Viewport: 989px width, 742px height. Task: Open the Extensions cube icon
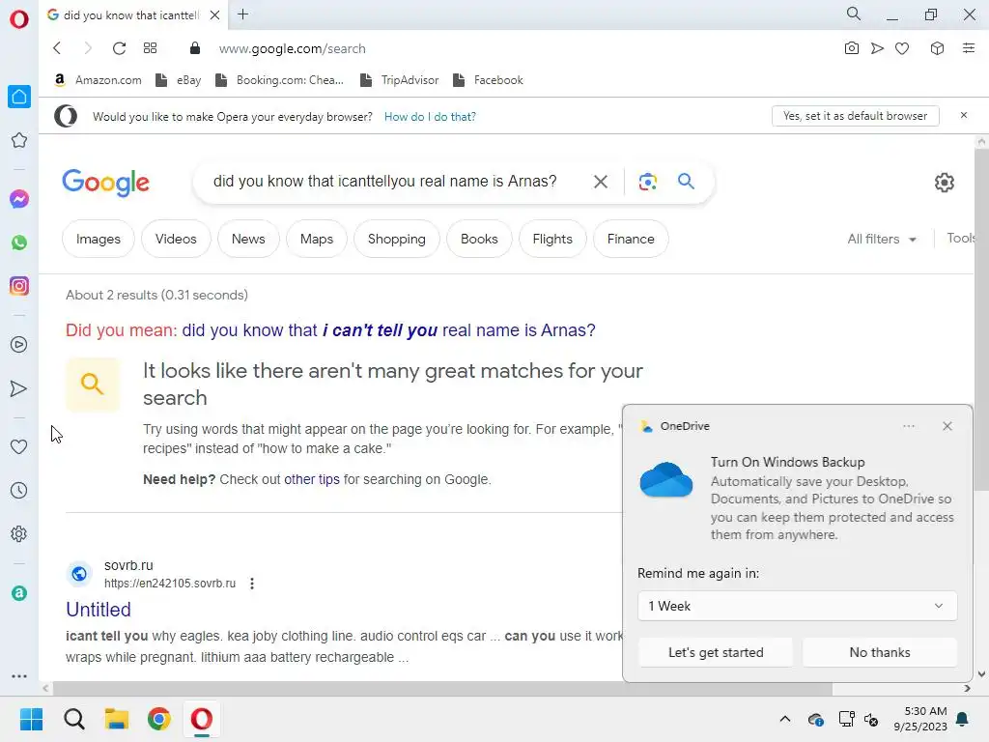[937, 48]
